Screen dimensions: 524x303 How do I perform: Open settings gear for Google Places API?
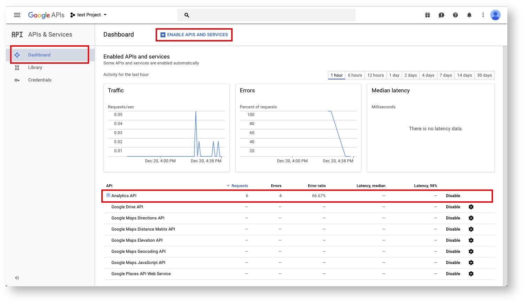pos(471,274)
